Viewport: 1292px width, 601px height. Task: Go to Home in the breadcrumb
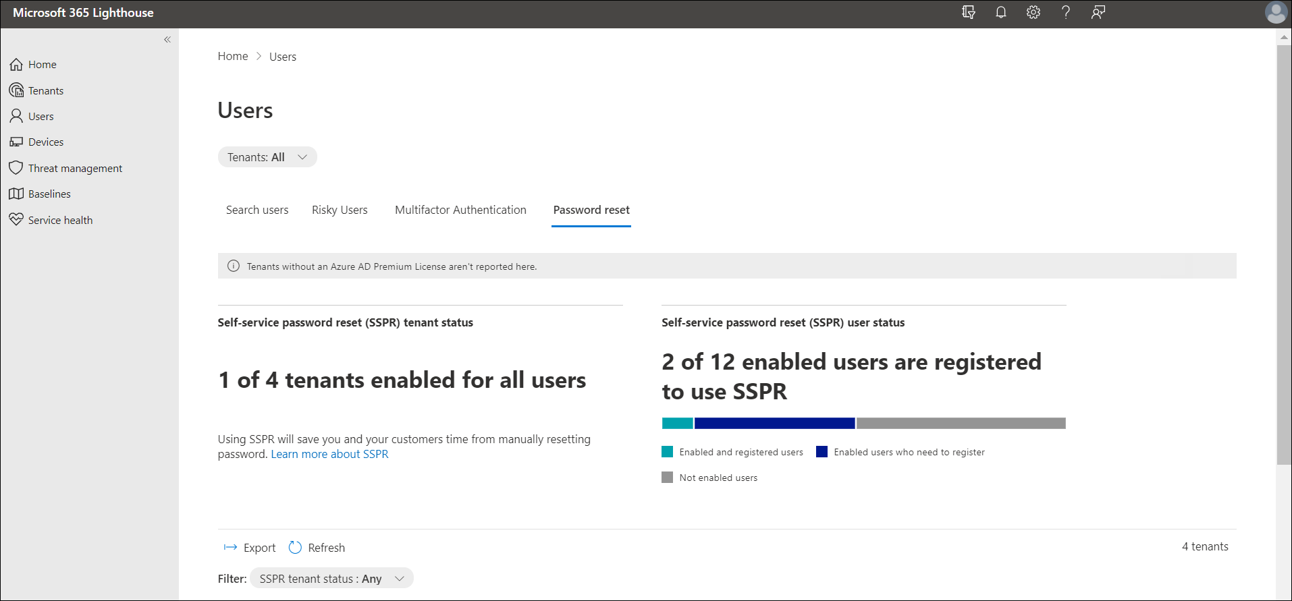click(x=233, y=57)
